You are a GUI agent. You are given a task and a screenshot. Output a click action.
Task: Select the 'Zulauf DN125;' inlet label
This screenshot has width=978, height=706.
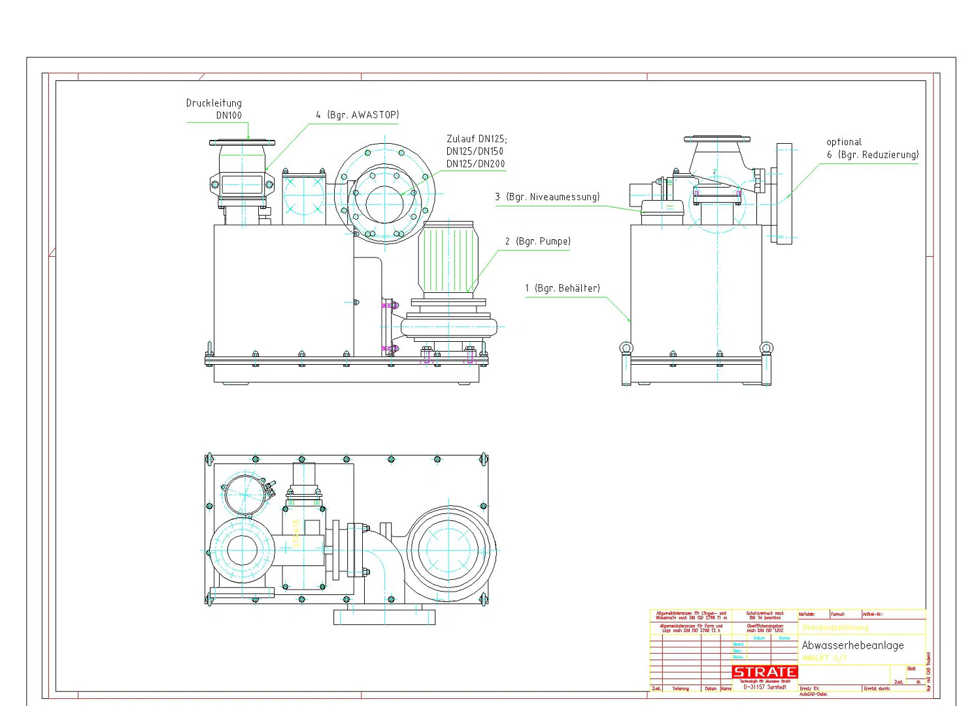coord(477,139)
